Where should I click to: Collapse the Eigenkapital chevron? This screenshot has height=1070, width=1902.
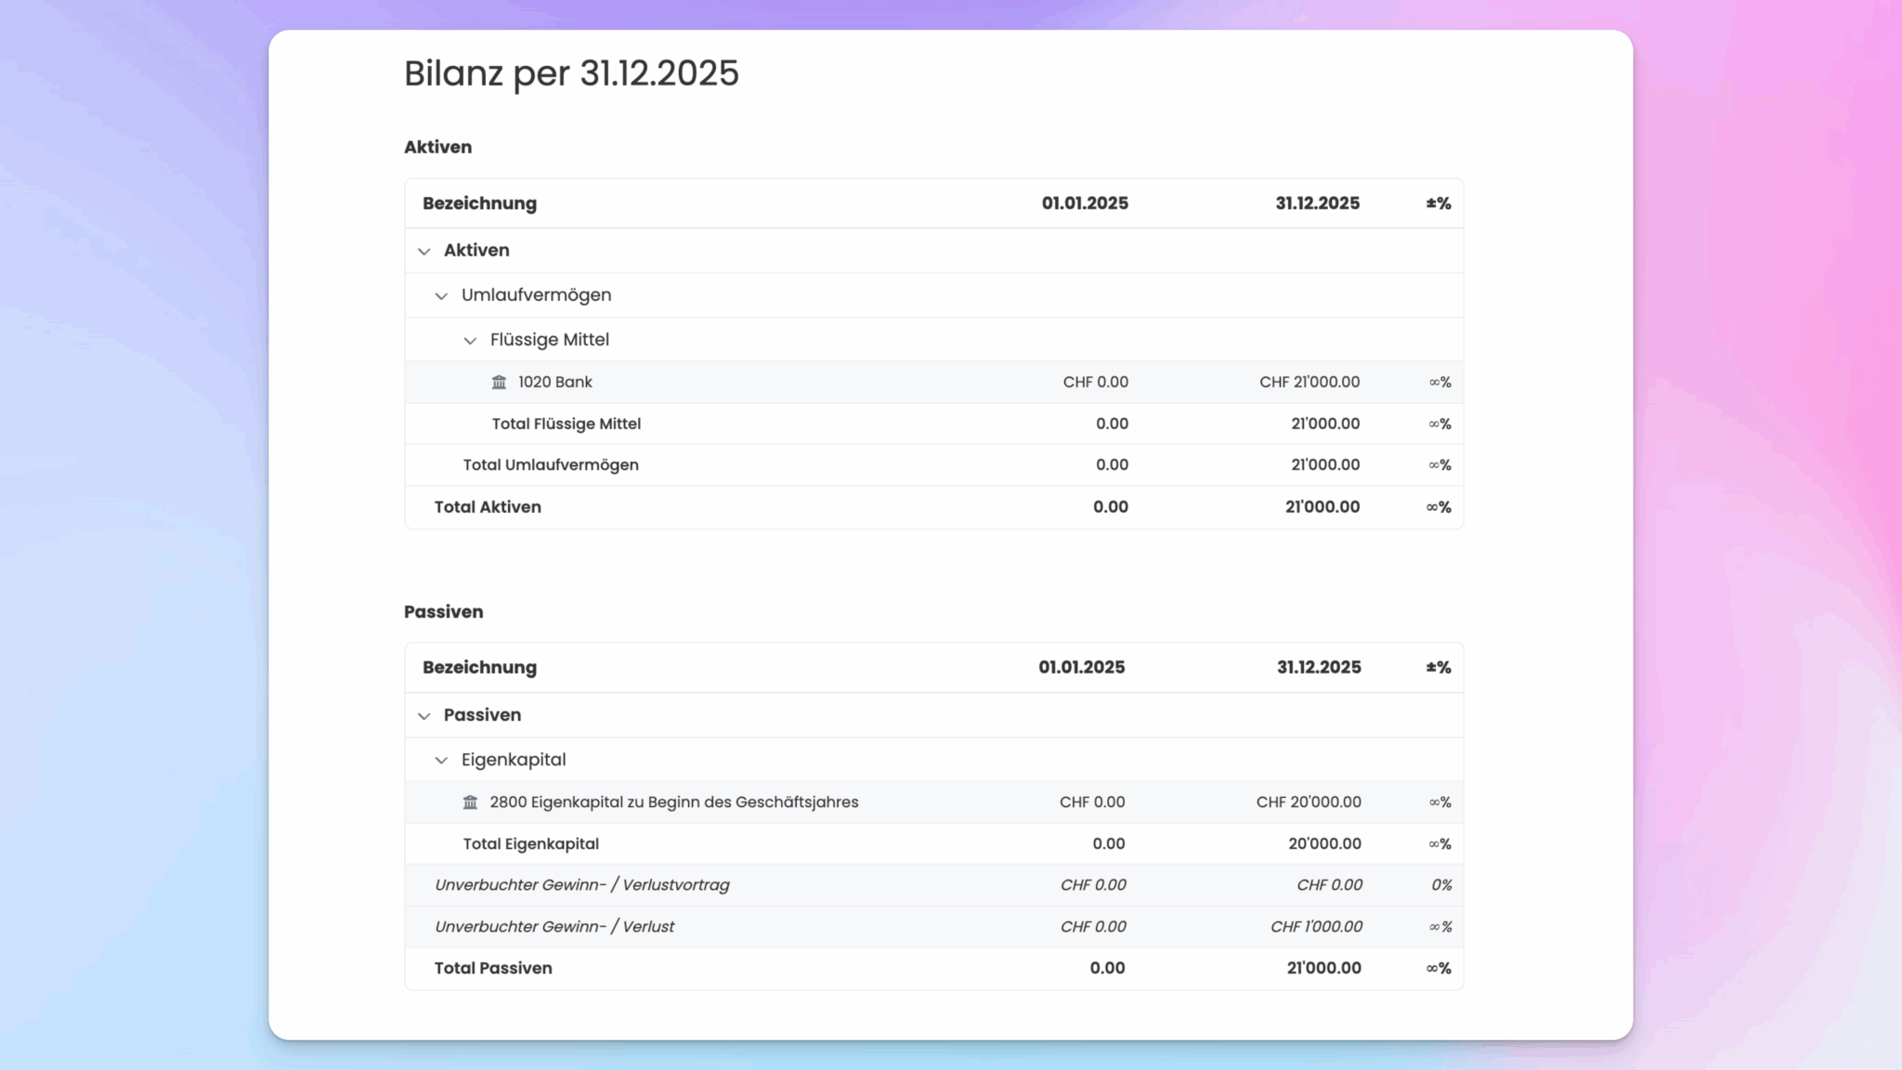(441, 761)
